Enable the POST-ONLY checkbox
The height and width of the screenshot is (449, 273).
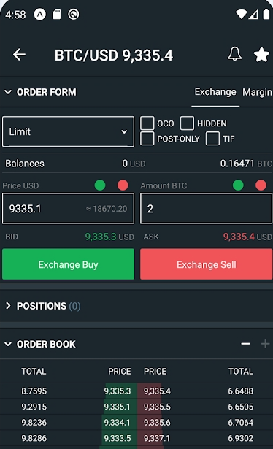coord(147,139)
